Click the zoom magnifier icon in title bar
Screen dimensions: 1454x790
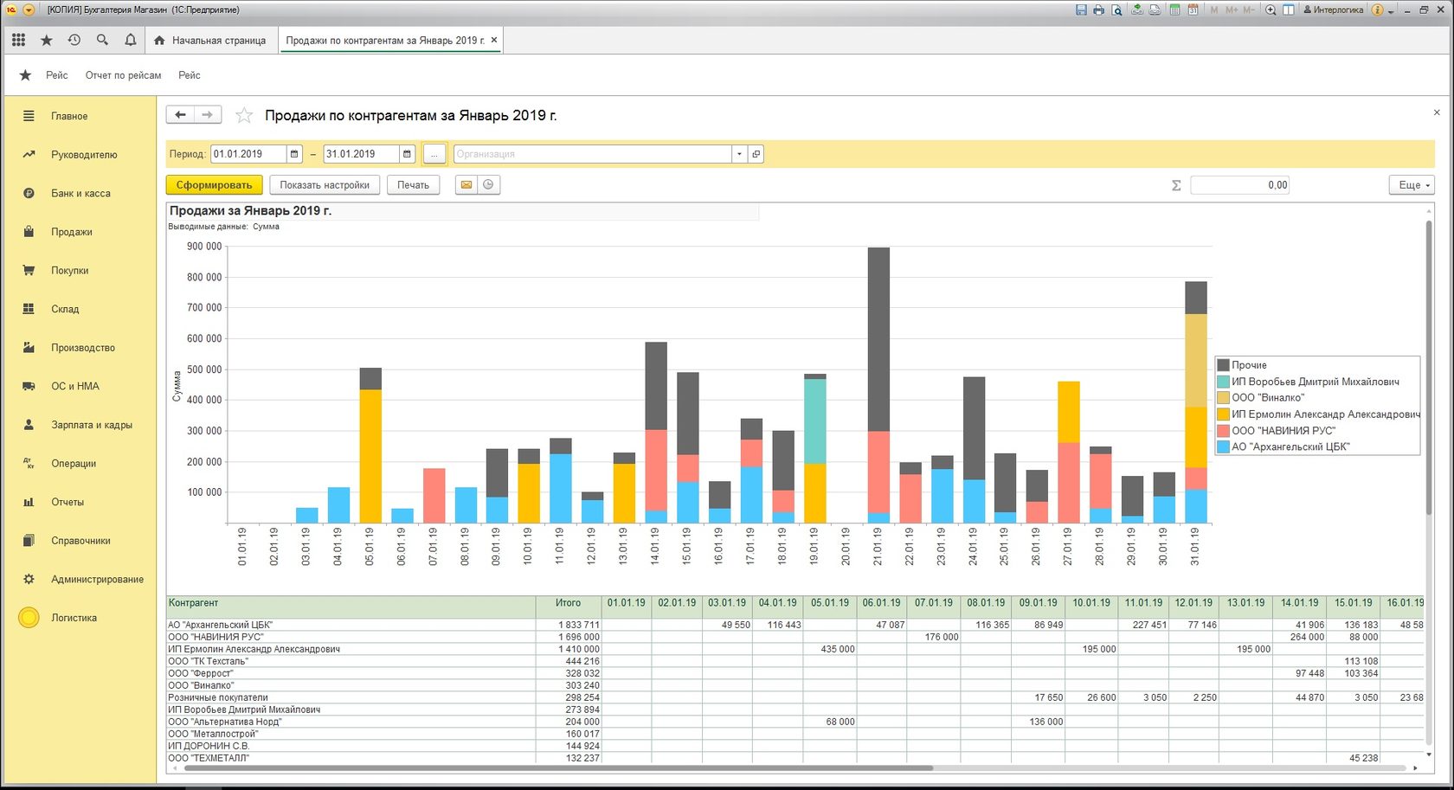click(1271, 10)
